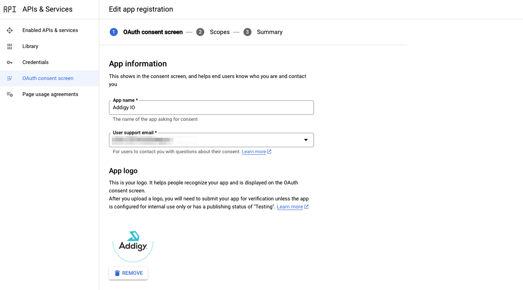Click the text 'The name of the app asking for consent'
This screenshot has height=290, width=523.
coord(155,119)
